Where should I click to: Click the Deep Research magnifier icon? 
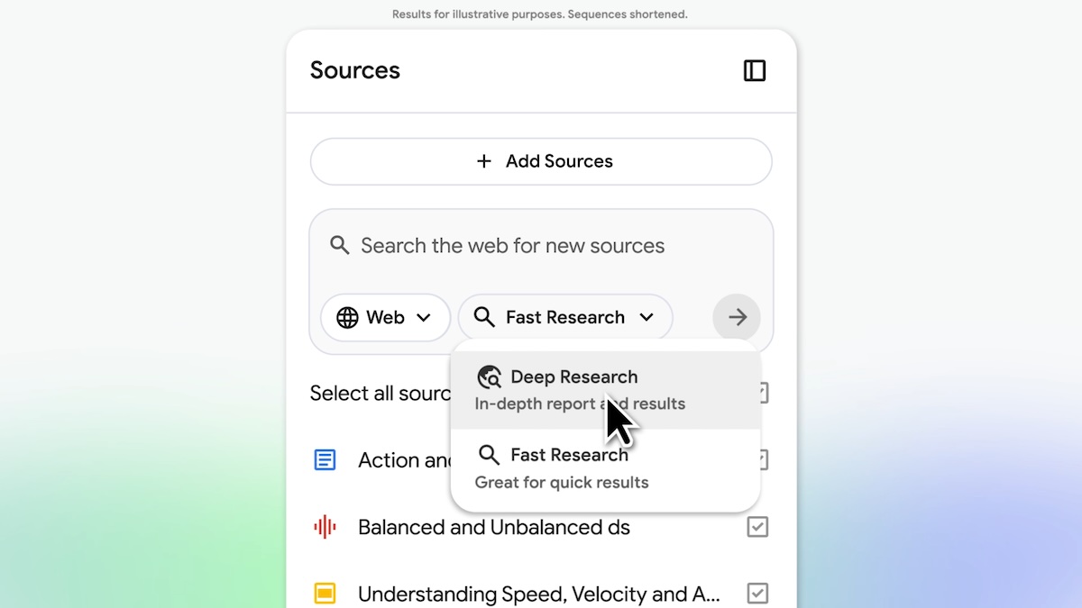point(490,377)
